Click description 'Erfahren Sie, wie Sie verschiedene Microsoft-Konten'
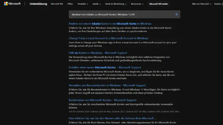This screenshot has width=223, height=125. (121, 106)
